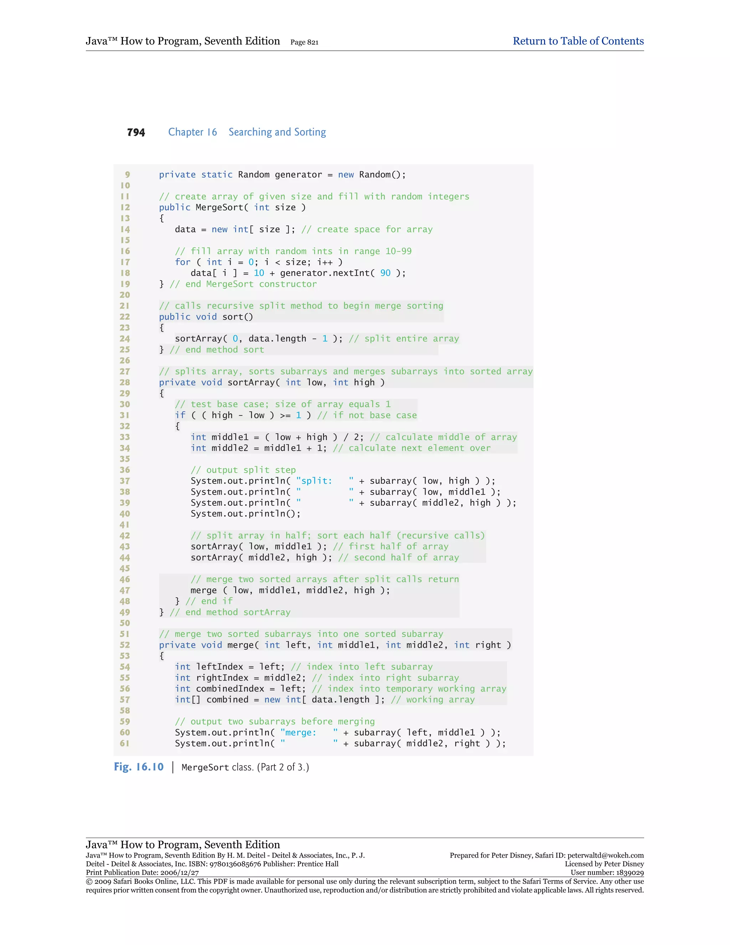Click the footer title Java How to Program

[x=182, y=844]
